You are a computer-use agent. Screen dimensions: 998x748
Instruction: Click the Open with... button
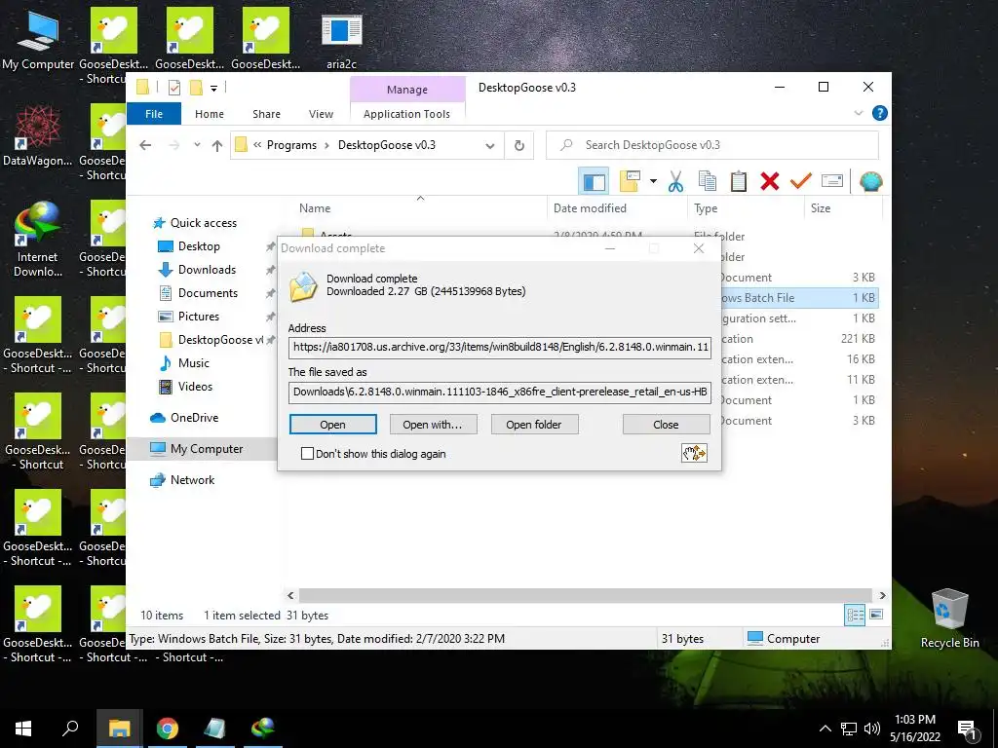(x=432, y=425)
